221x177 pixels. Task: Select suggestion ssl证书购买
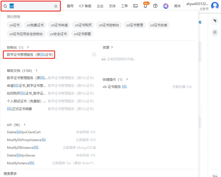click(83, 25)
